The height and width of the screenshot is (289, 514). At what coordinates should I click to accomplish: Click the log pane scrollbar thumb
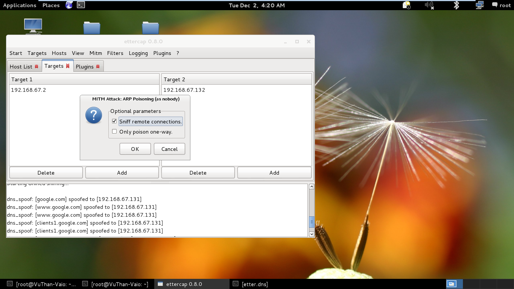(x=312, y=222)
